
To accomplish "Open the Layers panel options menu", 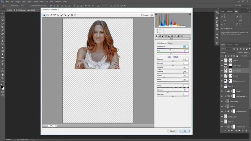I will [249, 45].
